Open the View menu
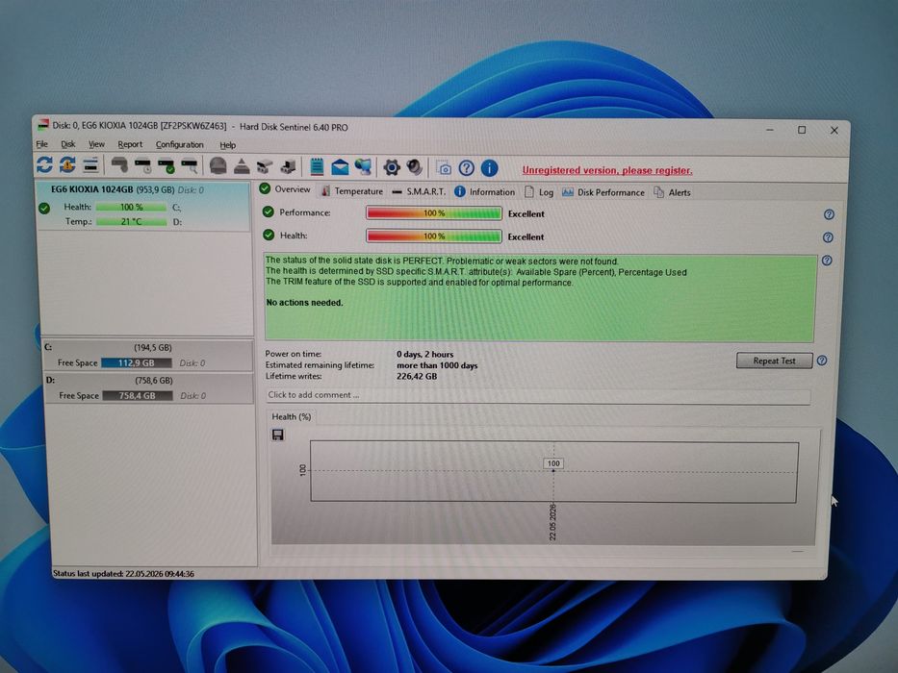 (96, 144)
